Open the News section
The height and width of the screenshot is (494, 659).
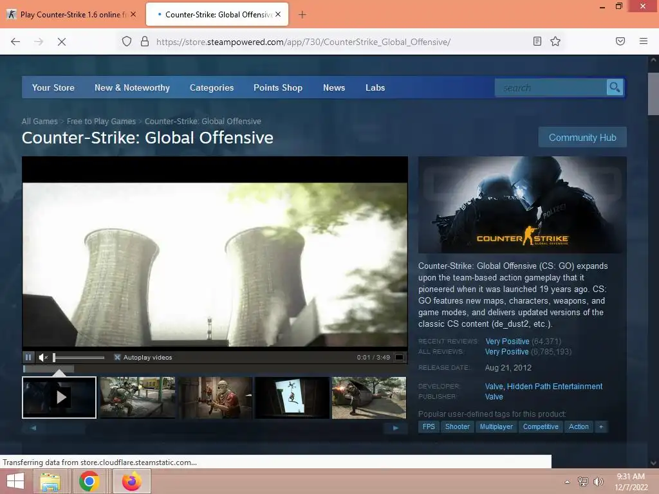click(x=334, y=87)
